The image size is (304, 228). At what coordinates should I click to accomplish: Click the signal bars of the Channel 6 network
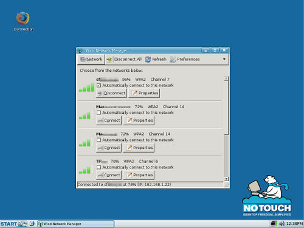pos(85,170)
